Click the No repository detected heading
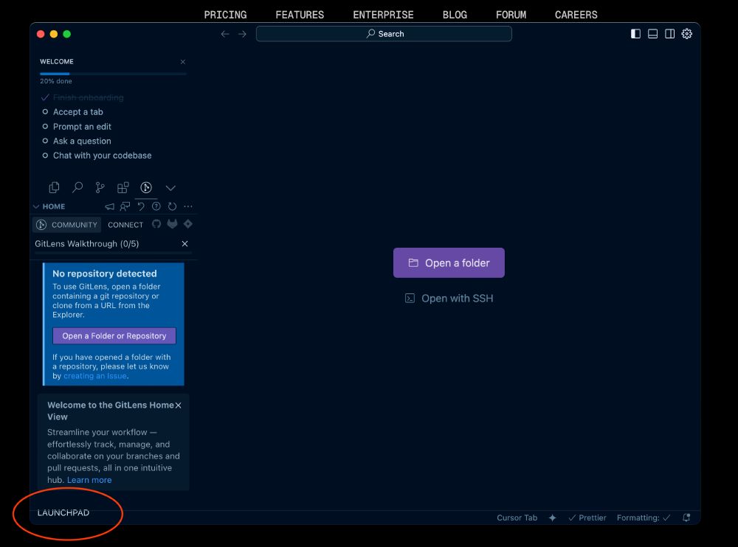738x547 pixels. click(x=105, y=273)
